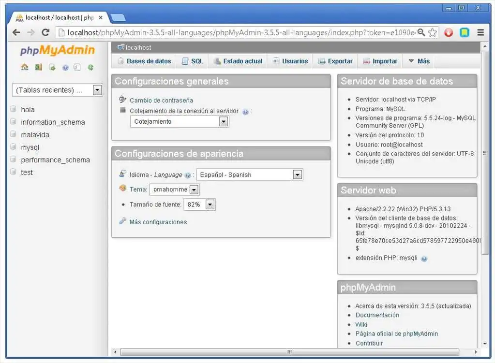The height and width of the screenshot is (363, 495).
Task: Click the scroll-down arrow of the page scrollbar
Action: tap(484, 344)
